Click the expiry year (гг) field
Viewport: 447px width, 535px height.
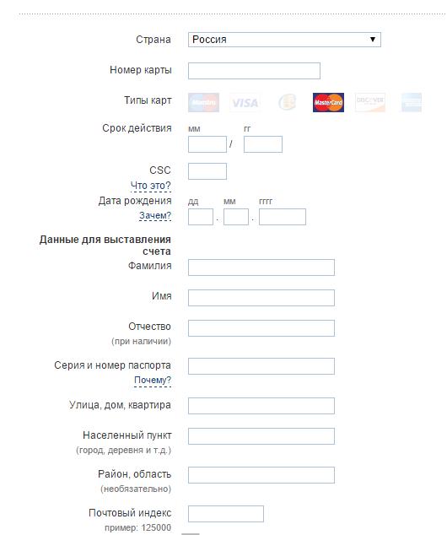[263, 144]
